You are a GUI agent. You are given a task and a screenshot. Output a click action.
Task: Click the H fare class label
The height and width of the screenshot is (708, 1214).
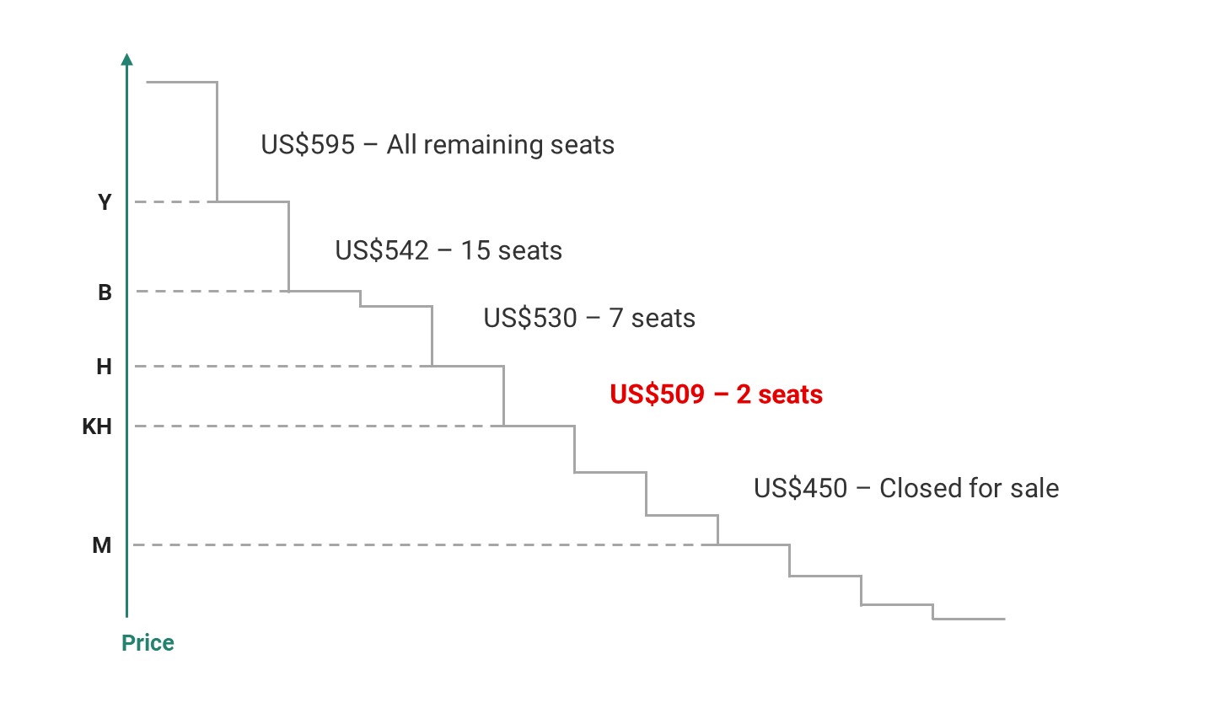pos(104,367)
